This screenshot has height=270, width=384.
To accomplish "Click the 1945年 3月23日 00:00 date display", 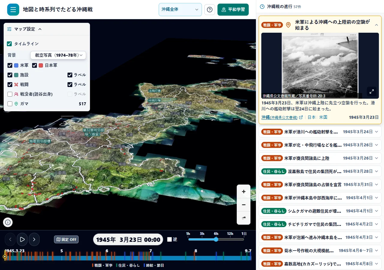I will coord(128,239).
